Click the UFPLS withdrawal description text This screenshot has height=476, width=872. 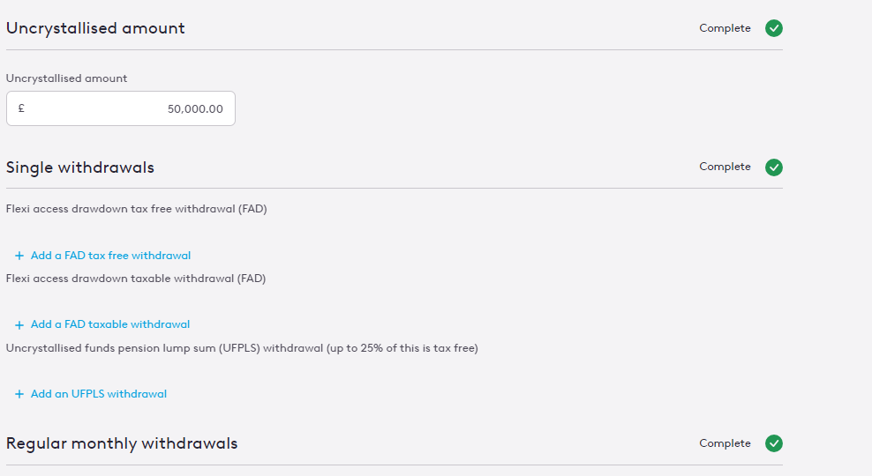click(242, 348)
